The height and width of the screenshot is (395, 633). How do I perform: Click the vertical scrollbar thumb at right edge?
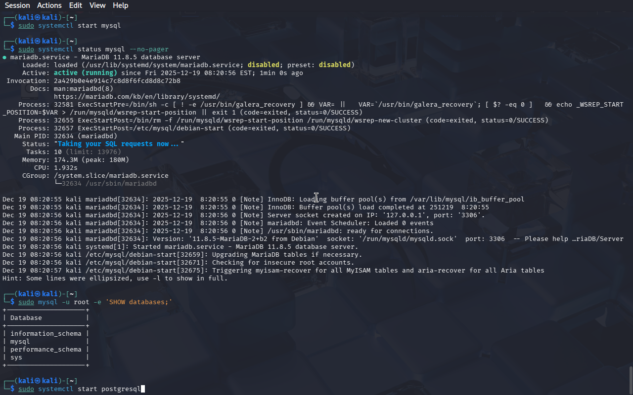[631, 379]
